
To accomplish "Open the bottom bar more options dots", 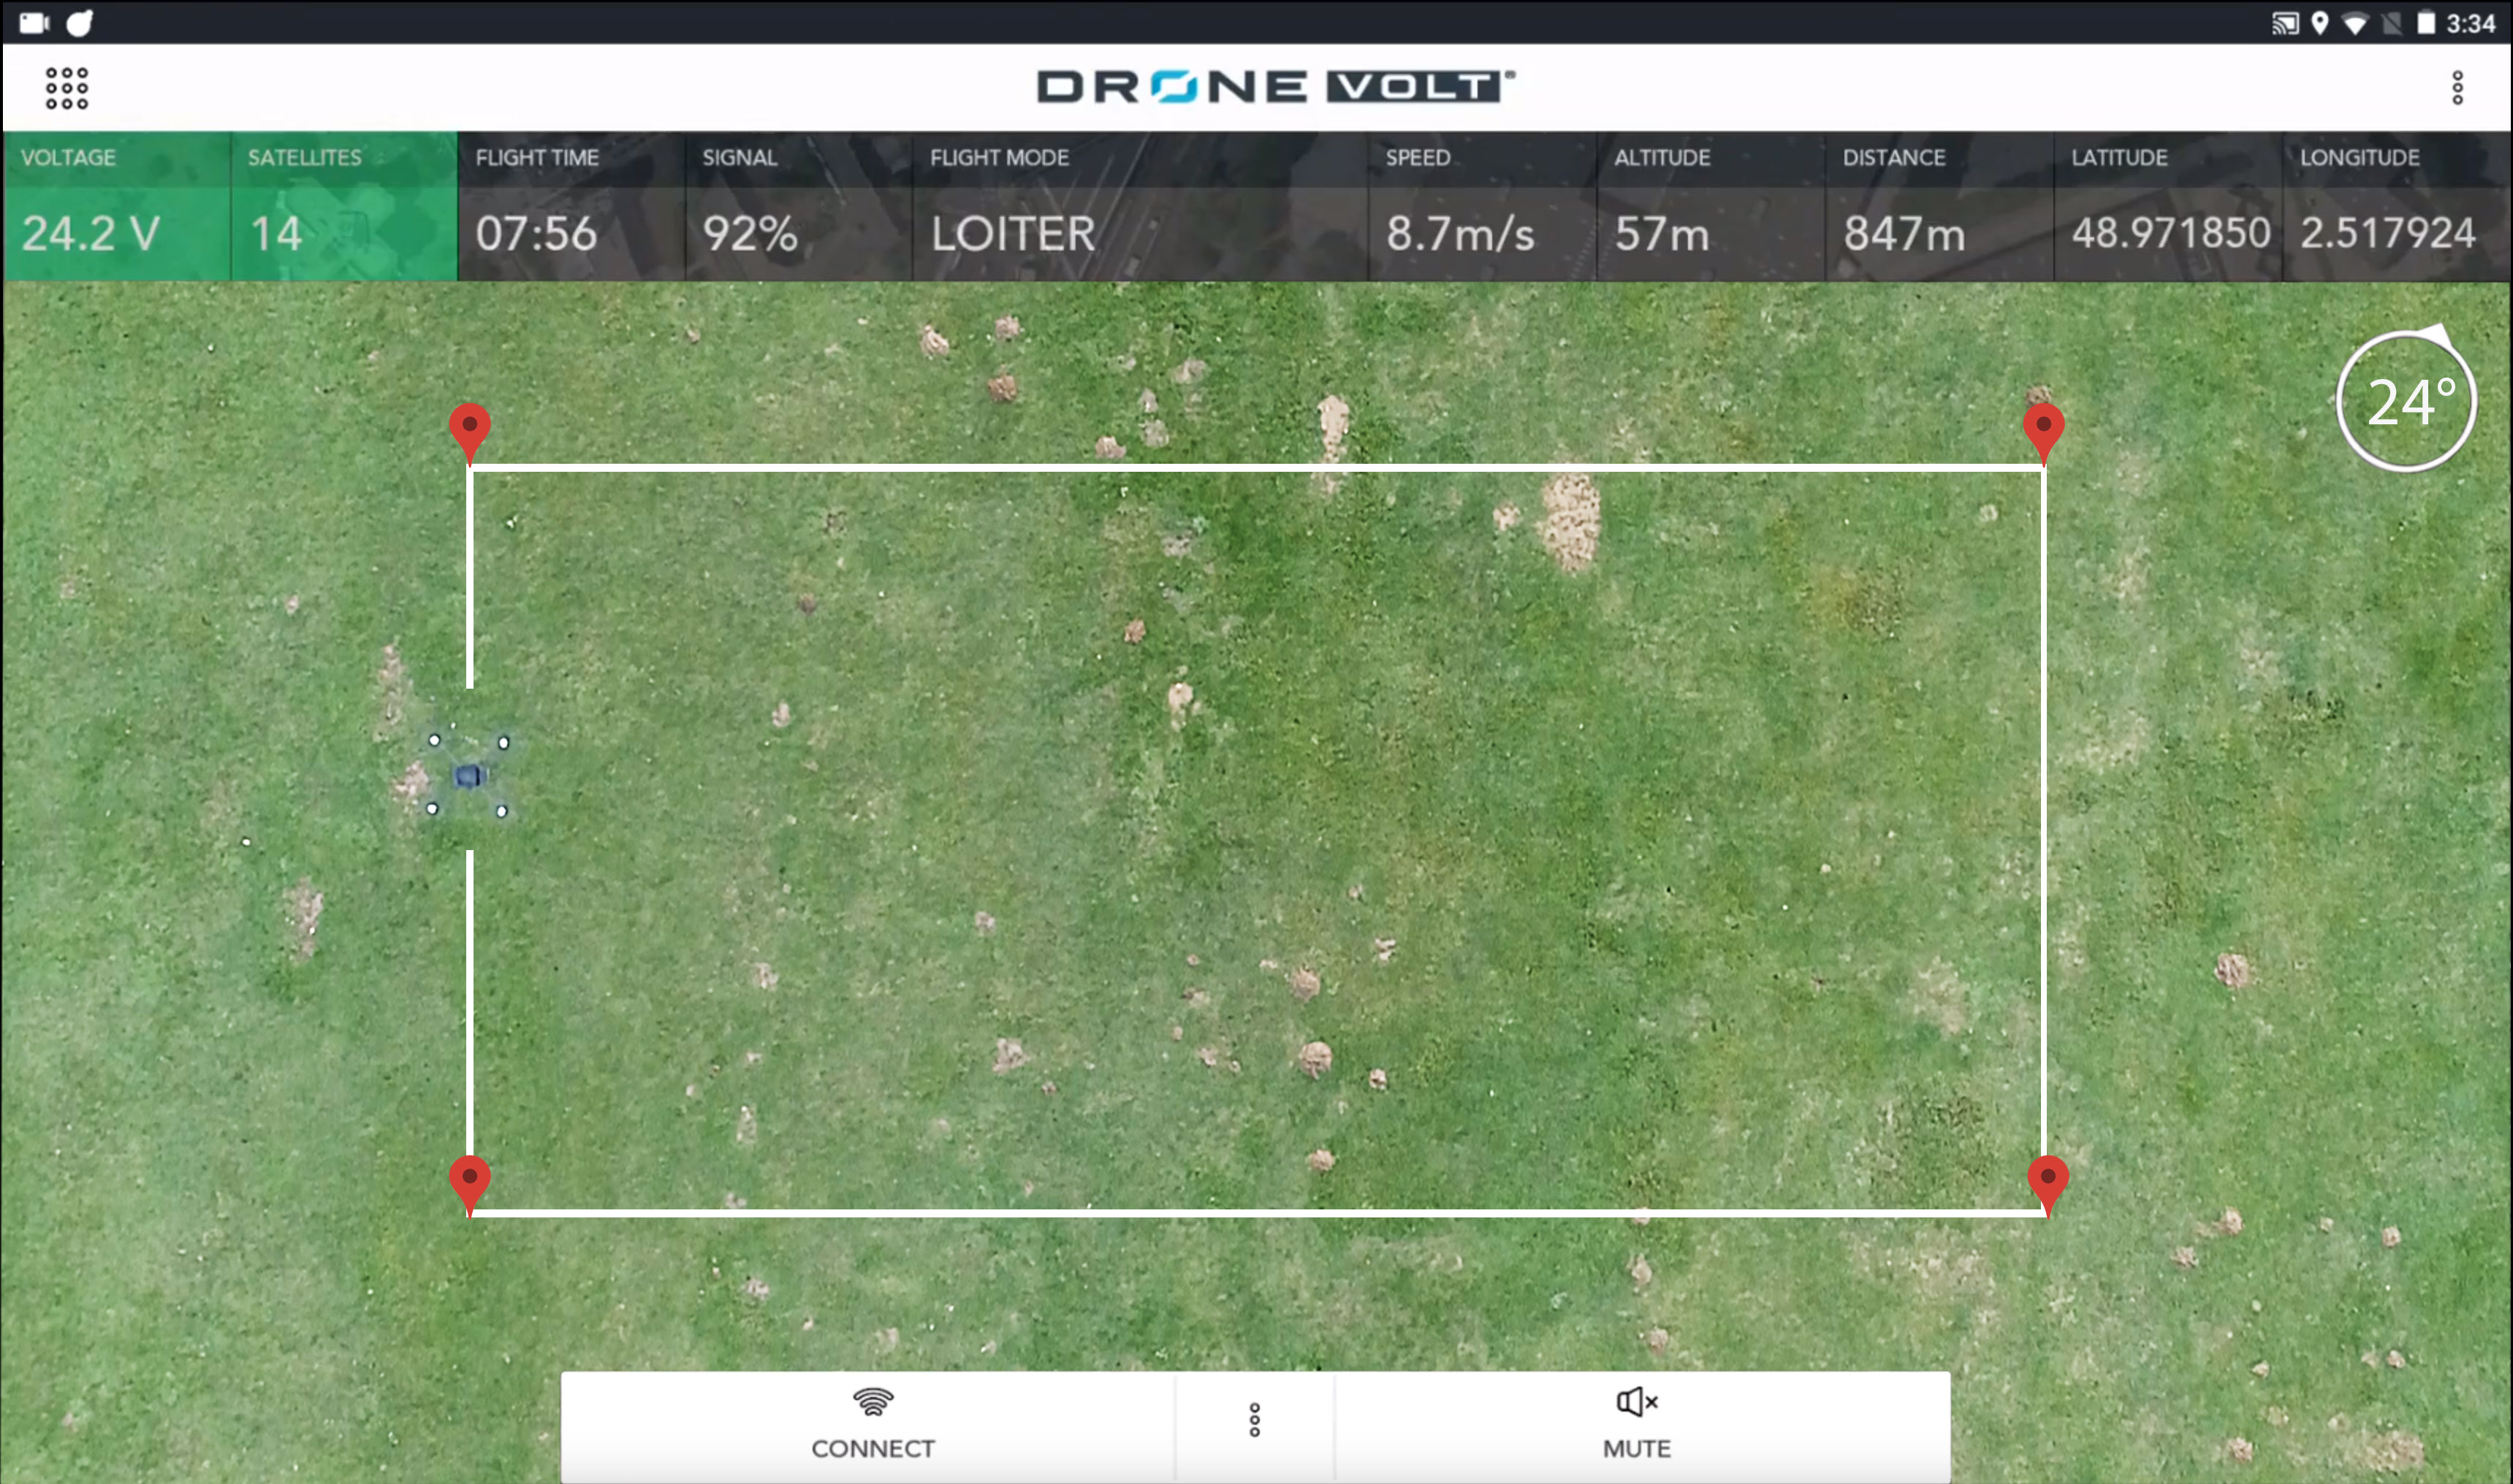I will click(x=1255, y=1420).
